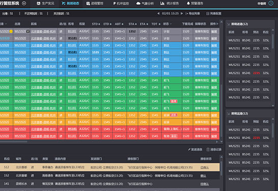This screenshot has height=191, width=278.
Task: Collapse the 即将进港(12) panel
Action: click(228, 24)
